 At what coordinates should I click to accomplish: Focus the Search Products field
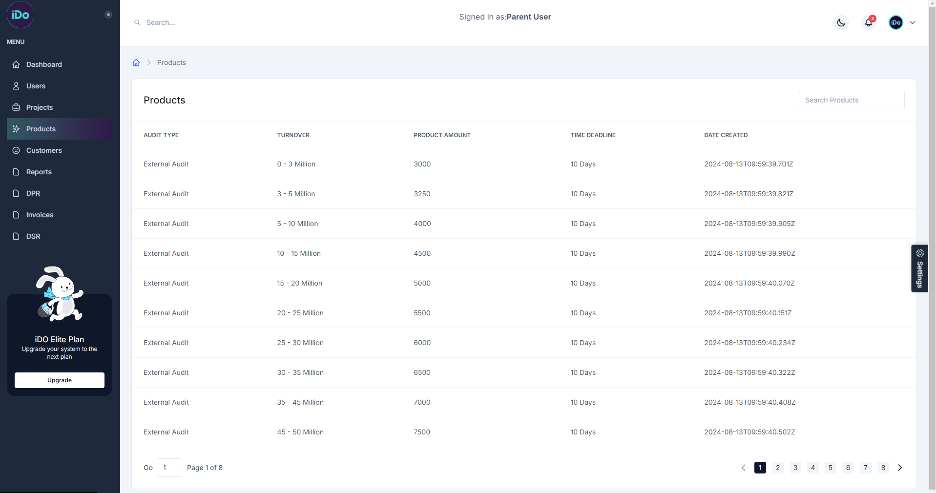tap(851, 100)
